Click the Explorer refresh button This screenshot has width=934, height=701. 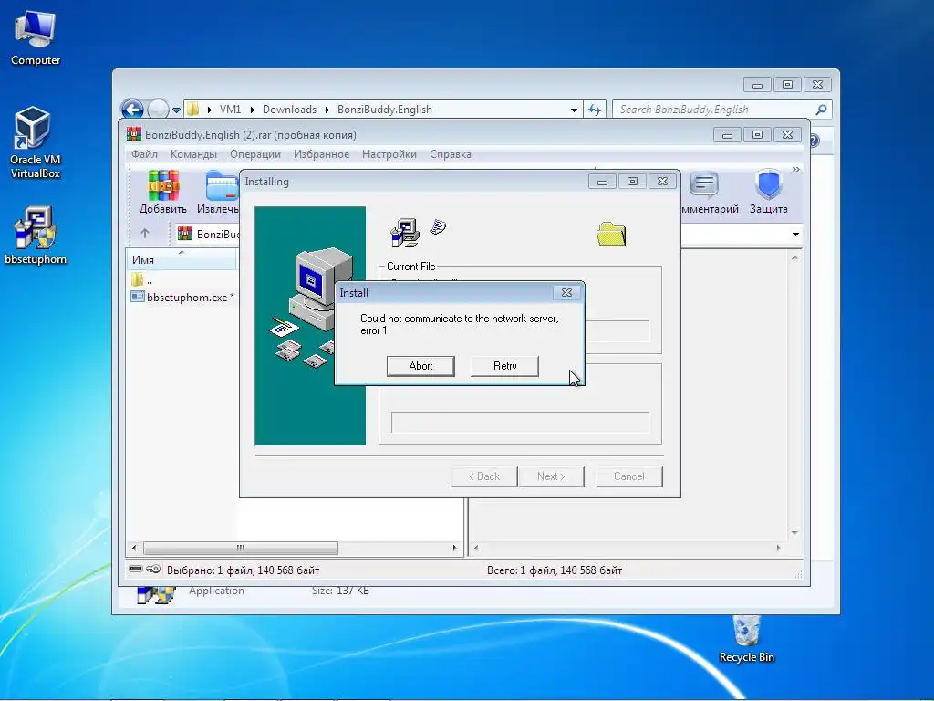595,110
